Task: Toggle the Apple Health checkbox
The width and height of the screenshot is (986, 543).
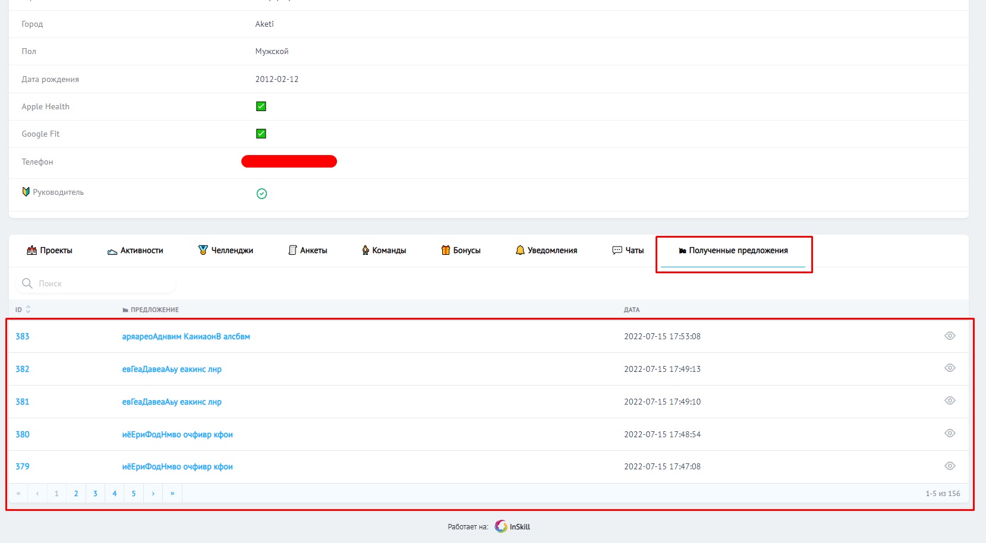Action: click(261, 106)
